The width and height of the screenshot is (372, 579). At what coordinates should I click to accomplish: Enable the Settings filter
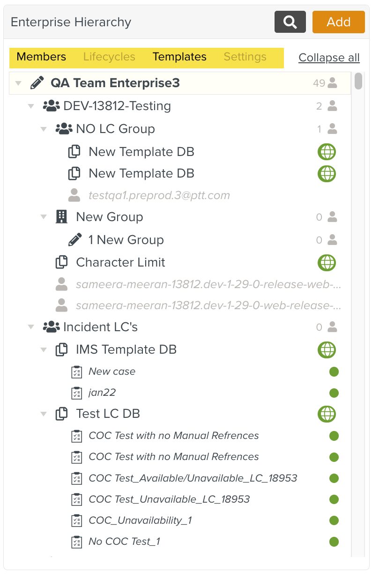[245, 57]
